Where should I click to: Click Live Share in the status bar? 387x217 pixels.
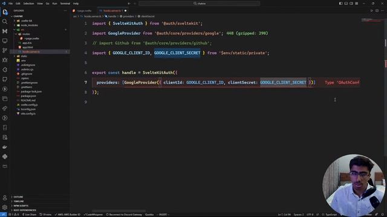pyautogui.click(x=30, y=215)
